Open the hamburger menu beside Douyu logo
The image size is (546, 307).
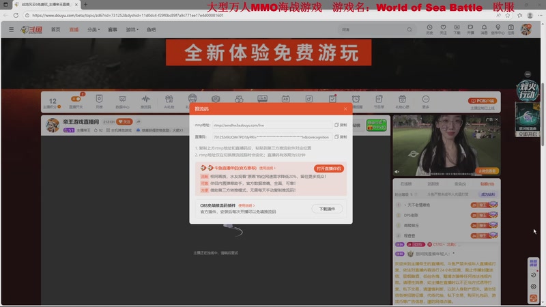(x=12, y=29)
